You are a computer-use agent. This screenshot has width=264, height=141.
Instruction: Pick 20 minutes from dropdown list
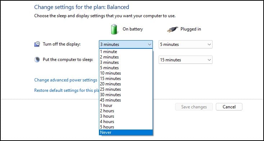tap(126, 84)
